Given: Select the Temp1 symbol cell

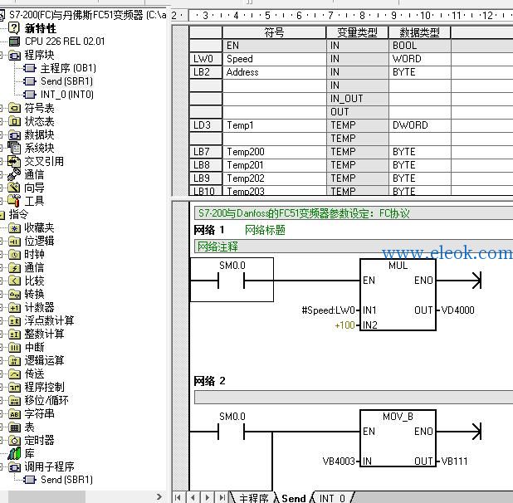Looking at the screenshot, I should pyautogui.click(x=274, y=125).
